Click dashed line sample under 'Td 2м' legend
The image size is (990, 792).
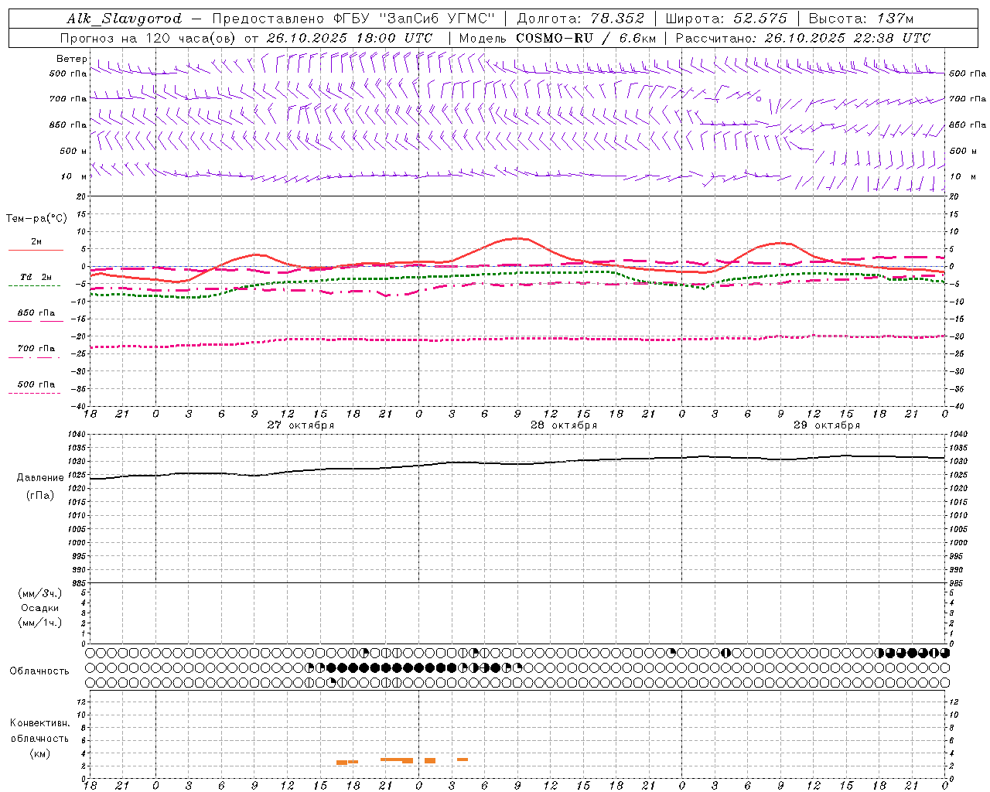(34, 286)
